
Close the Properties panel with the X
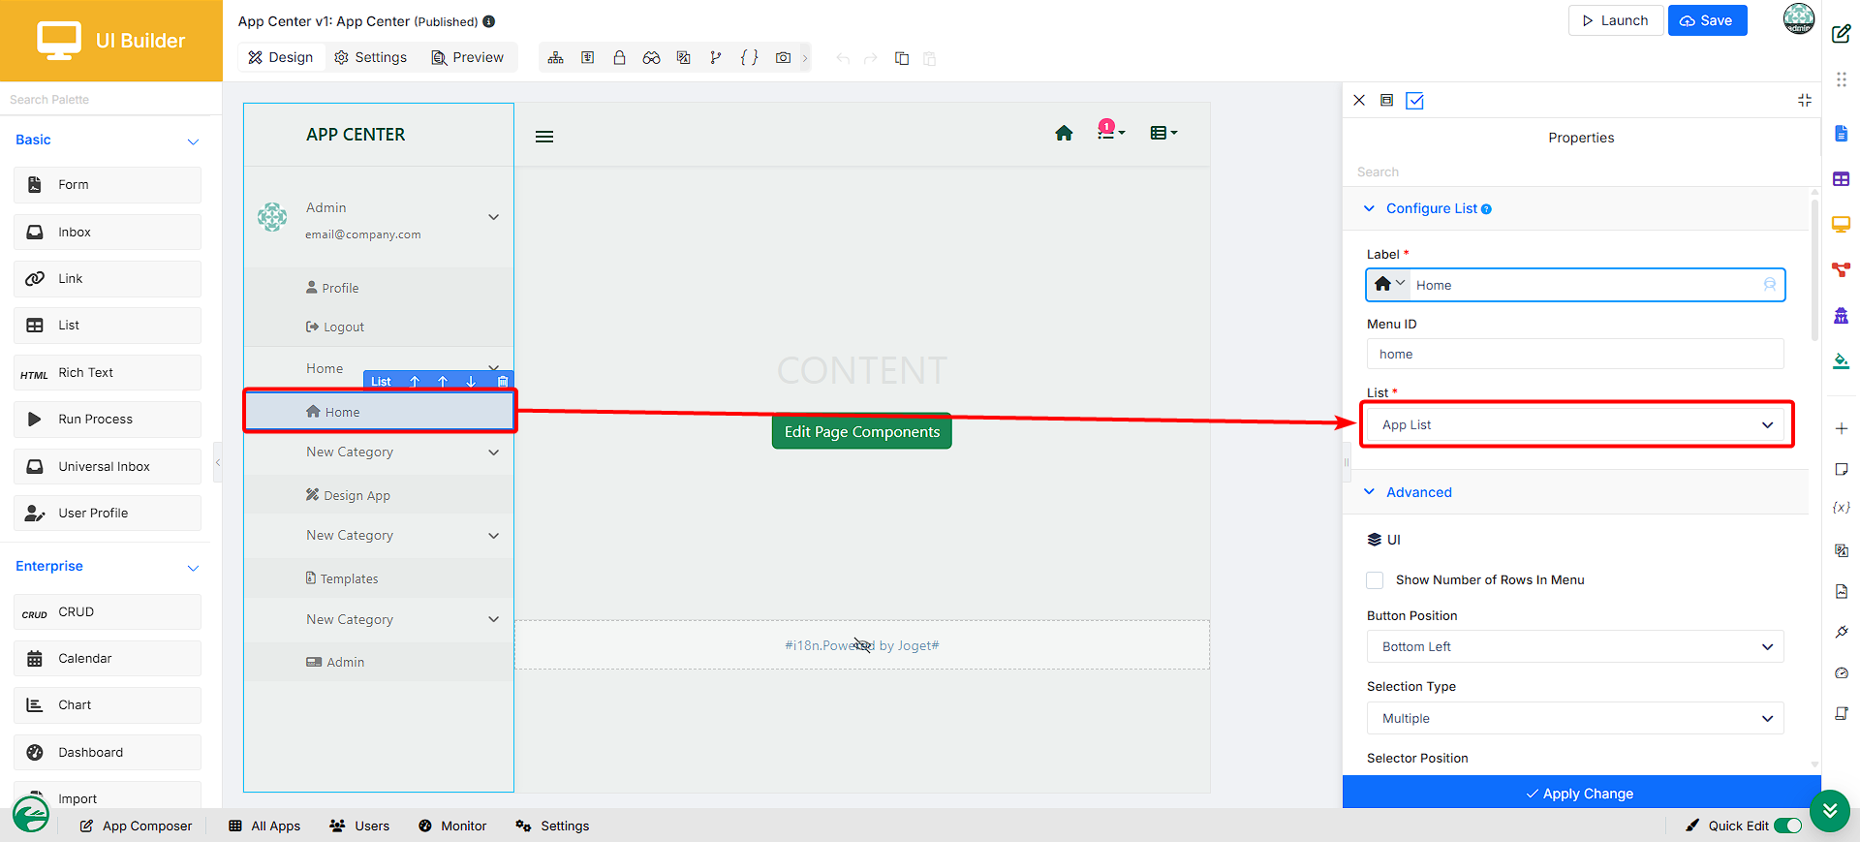pyautogui.click(x=1359, y=100)
